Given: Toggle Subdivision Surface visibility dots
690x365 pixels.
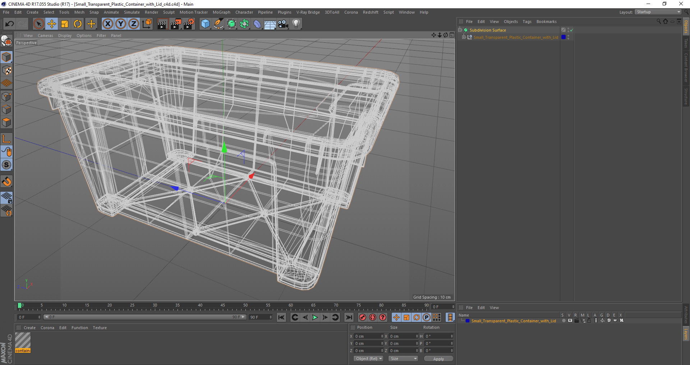Looking at the screenshot, I should (x=568, y=30).
